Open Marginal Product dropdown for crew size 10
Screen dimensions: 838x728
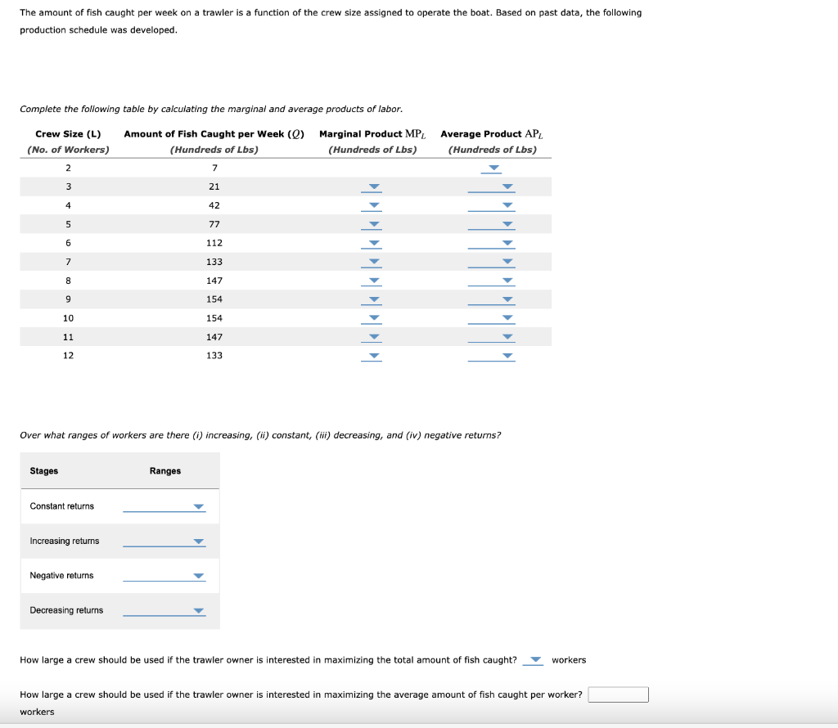pyautogui.click(x=372, y=318)
